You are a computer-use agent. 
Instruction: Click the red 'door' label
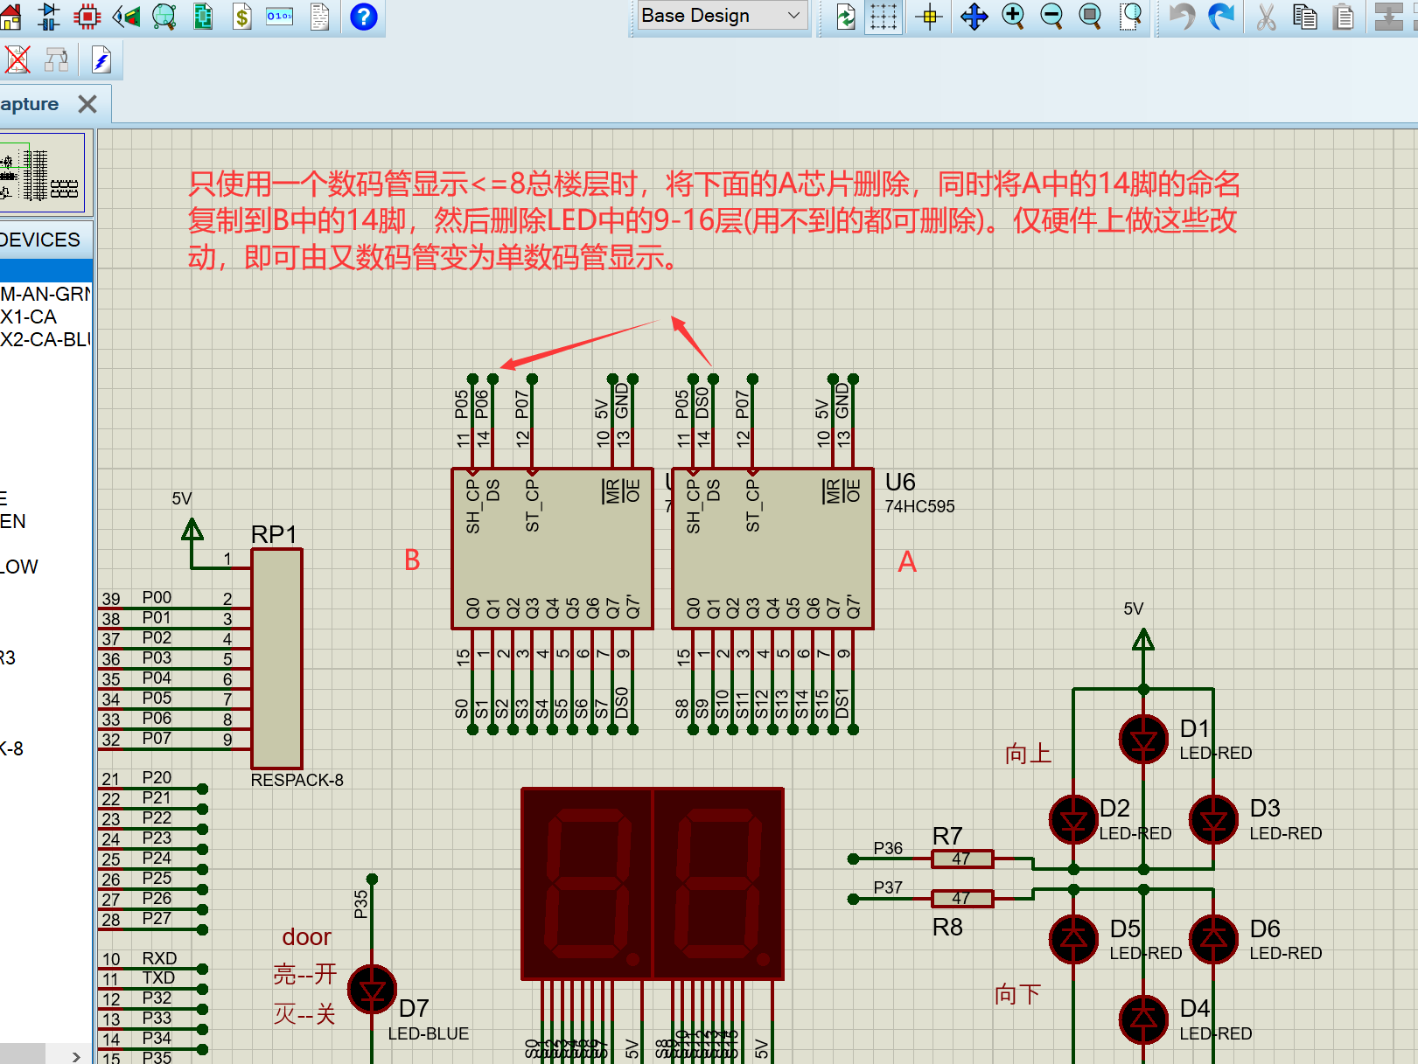tap(306, 937)
